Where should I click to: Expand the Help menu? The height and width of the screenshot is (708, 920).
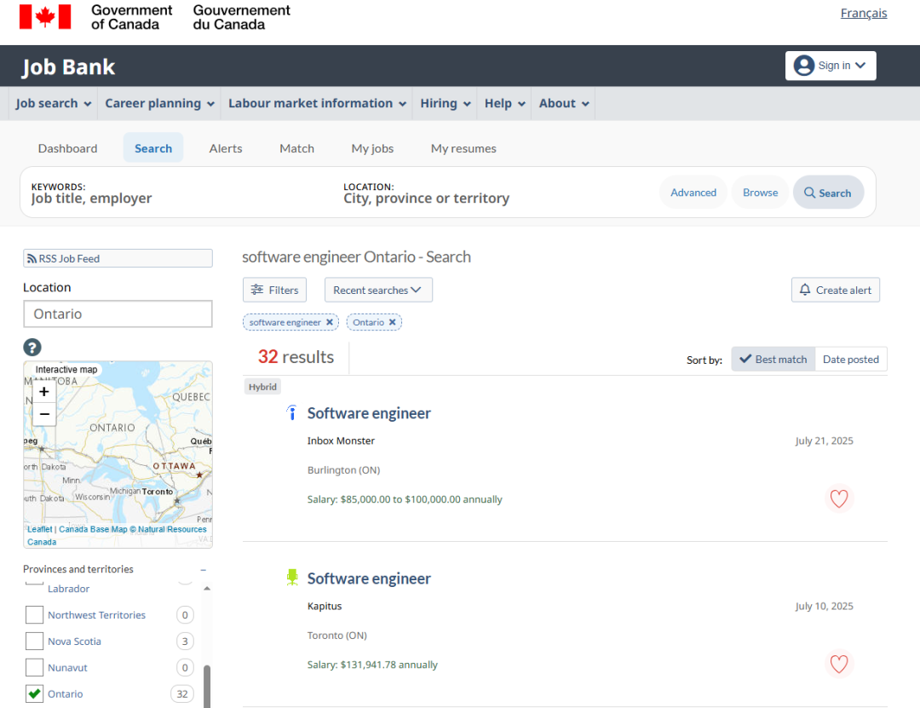coord(504,103)
